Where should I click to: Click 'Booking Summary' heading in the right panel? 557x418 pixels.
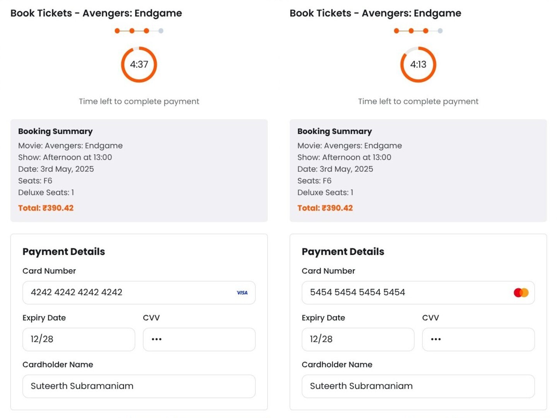(x=335, y=131)
